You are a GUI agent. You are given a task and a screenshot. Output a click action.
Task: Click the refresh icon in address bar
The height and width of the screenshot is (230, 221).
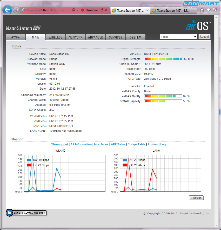click(x=102, y=10)
